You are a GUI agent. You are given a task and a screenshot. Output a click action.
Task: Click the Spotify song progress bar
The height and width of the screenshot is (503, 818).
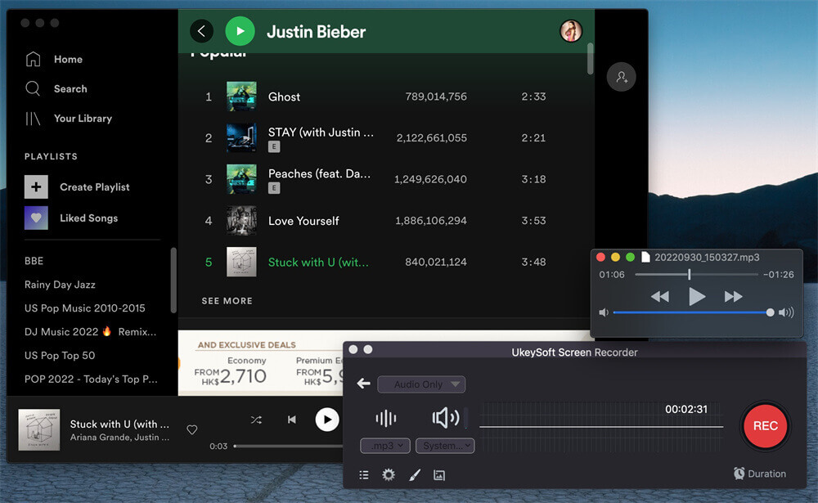[289, 446]
